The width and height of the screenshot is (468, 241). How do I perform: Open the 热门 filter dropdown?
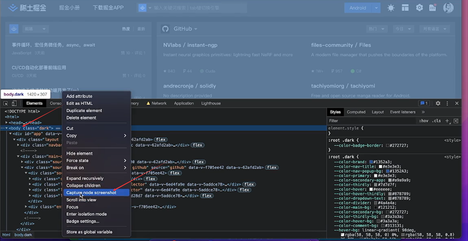point(377,29)
